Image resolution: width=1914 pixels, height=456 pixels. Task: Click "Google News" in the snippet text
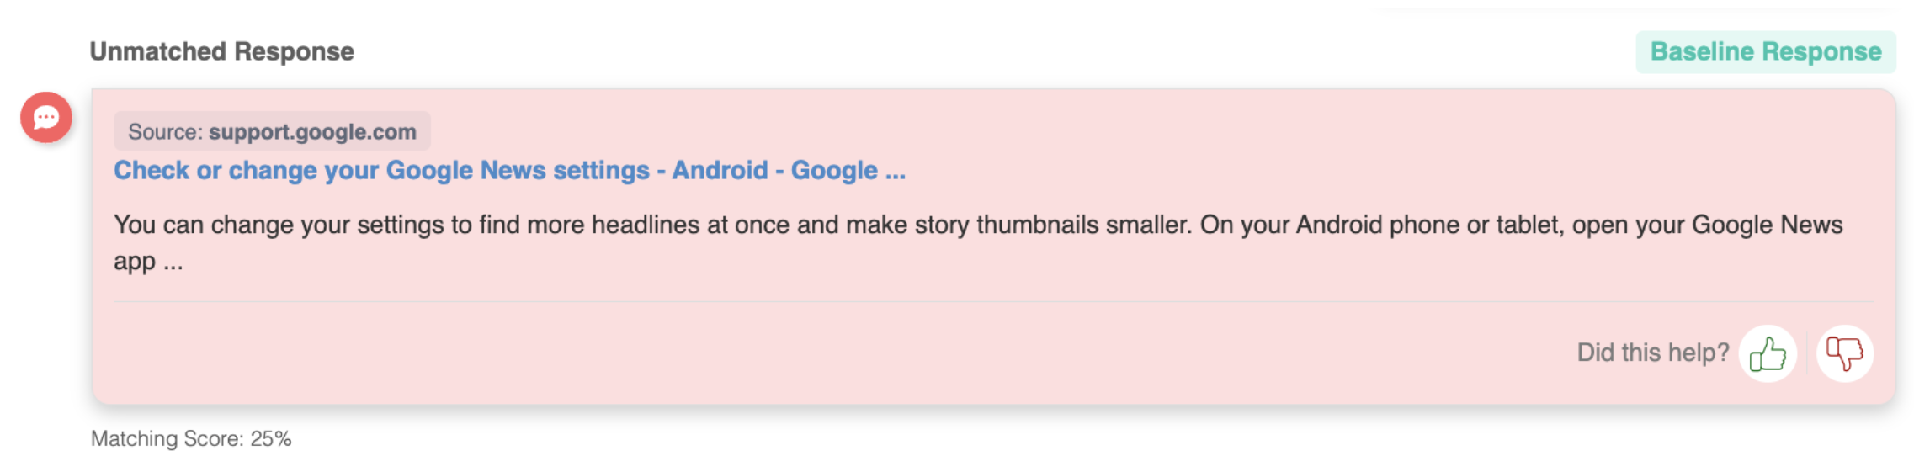(x=1767, y=225)
